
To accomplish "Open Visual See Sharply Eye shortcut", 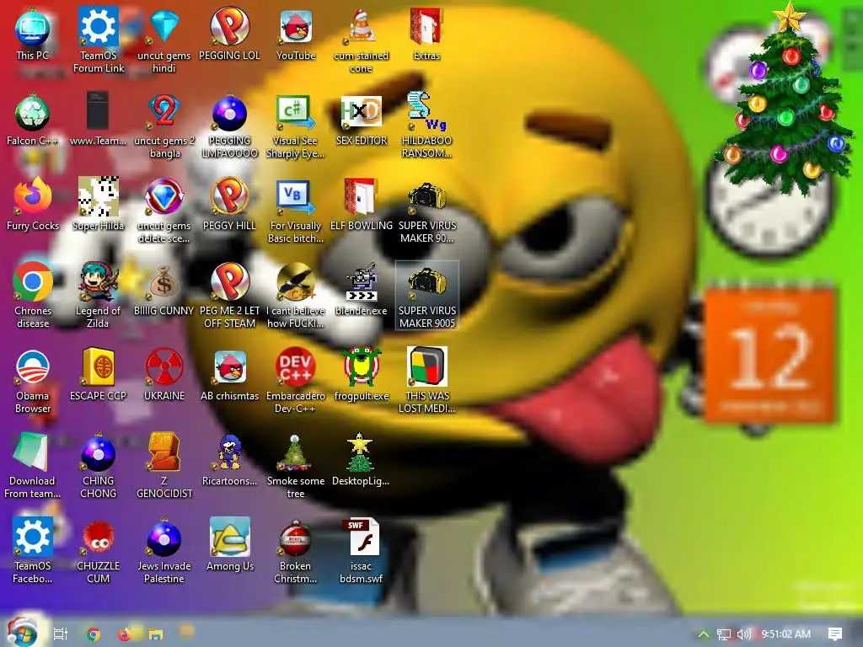I will [296, 126].
